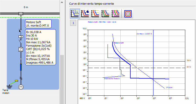196x104 pixels.
Task: Click the contactor relay symbol below the breaker
Action: click(x=21, y=36)
